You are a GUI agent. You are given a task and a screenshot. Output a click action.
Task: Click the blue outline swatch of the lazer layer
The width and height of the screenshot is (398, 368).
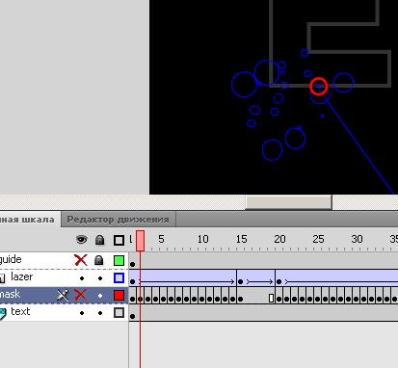(x=119, y=277)
